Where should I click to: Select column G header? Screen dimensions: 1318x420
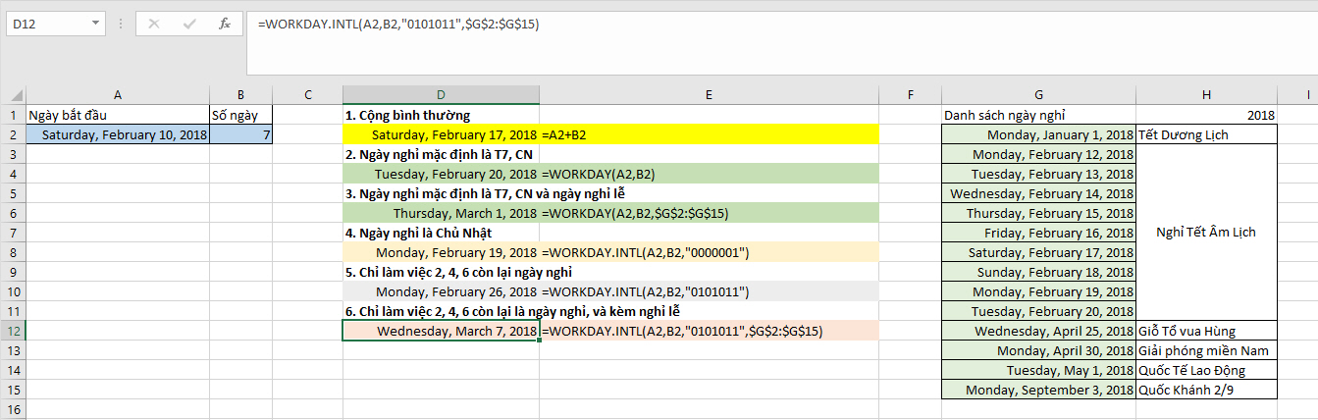[x=1038, y=94]
